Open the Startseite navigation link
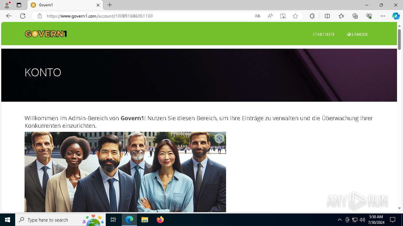This screenshot has width=403, height=226. click(323, 35)
